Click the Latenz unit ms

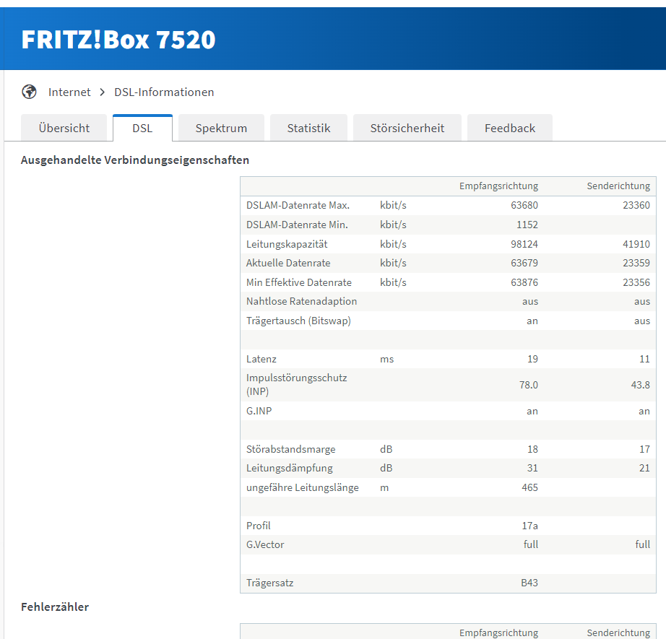click(386, 359)
